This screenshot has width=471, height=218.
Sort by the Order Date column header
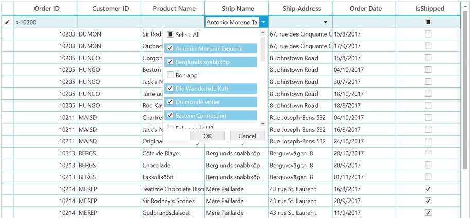click(365, 8)
